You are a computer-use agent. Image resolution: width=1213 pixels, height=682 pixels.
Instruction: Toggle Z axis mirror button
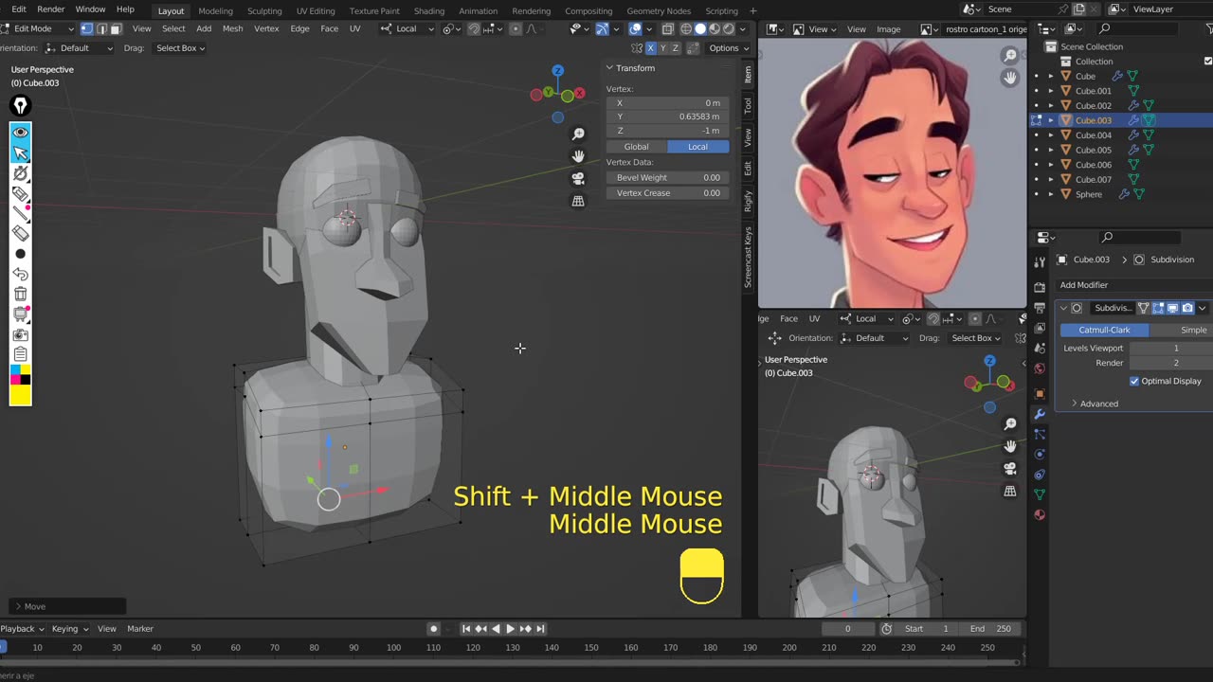pyautogui.click(x=677, y=48)
